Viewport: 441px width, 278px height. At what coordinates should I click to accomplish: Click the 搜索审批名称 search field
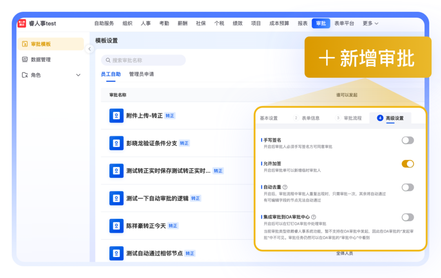point(143,60)
